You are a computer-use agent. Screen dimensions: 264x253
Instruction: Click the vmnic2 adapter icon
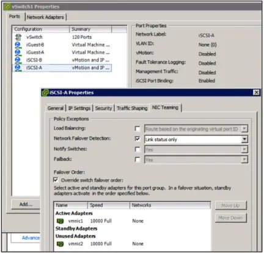point(60,244)
